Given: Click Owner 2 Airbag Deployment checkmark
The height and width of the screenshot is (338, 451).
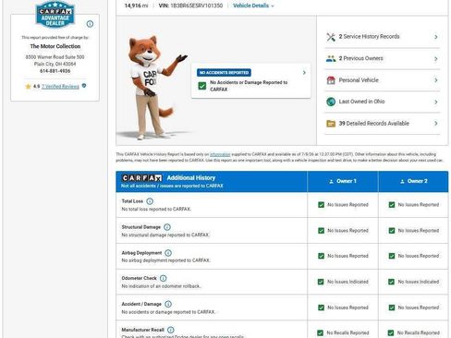Looking at the screenshot, I should pos(392,256).
